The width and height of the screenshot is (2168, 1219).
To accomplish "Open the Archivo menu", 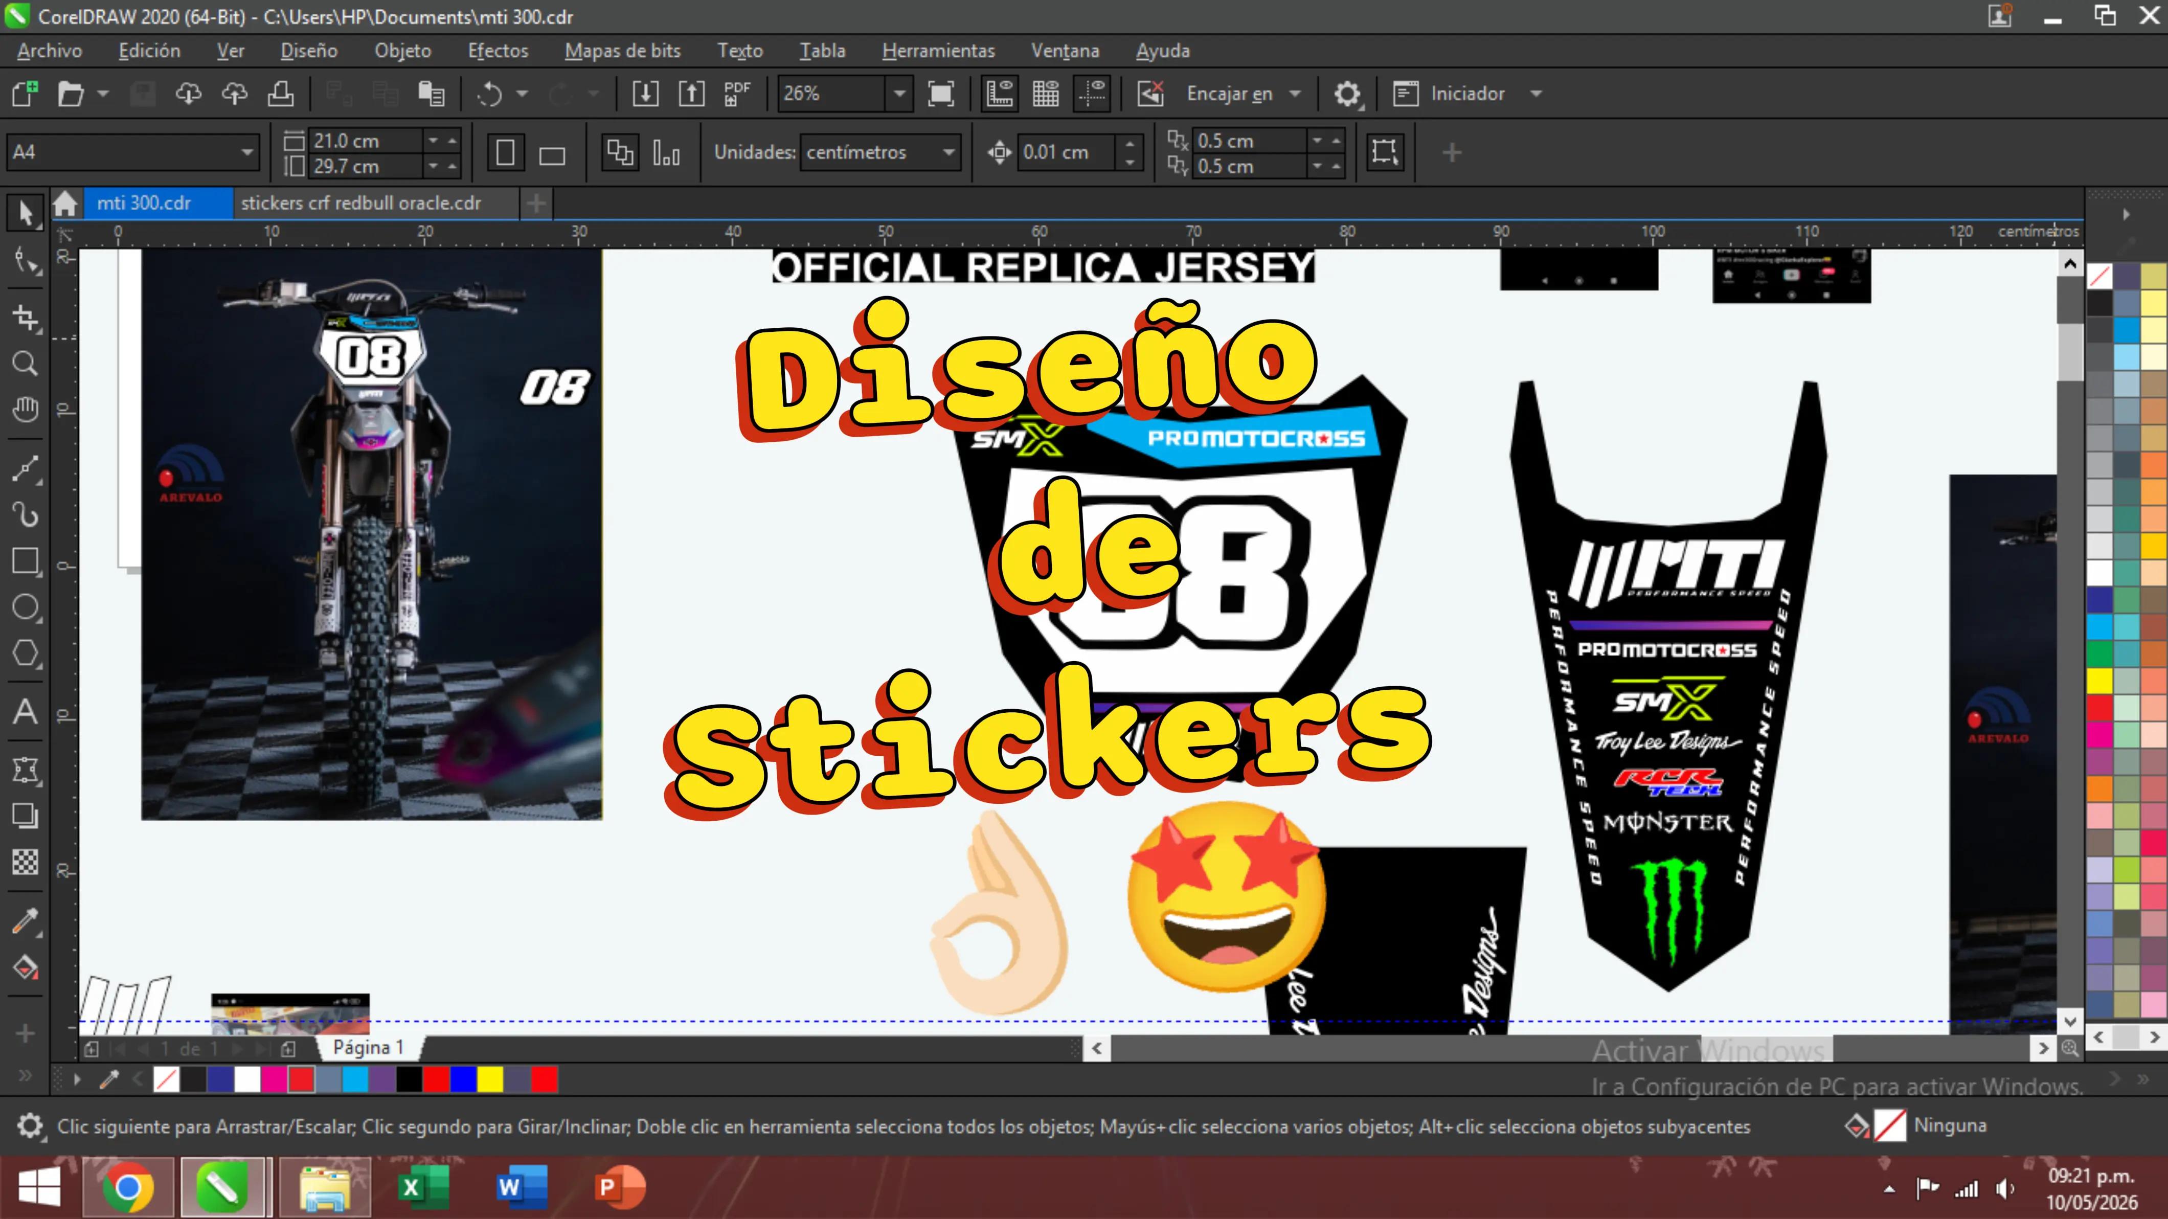I will click(x=50, y=51).
